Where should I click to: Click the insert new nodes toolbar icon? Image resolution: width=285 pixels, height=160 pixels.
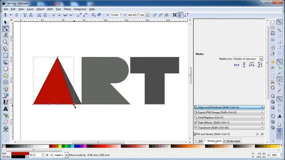point(5,15)
